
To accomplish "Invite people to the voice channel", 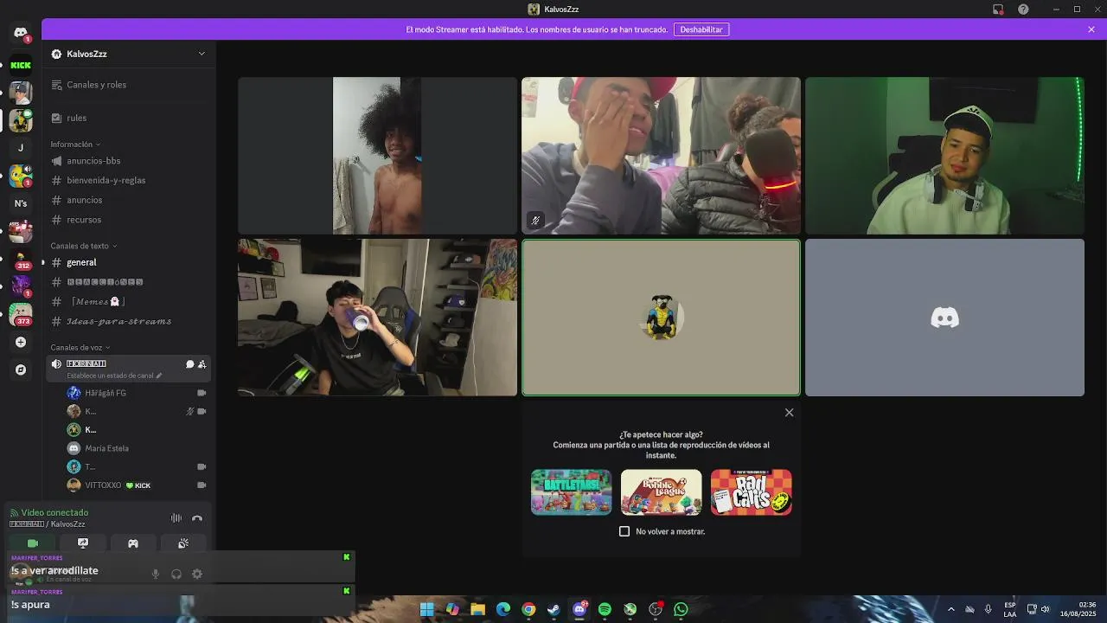I will pyautogui.click(x=202, y=364).
